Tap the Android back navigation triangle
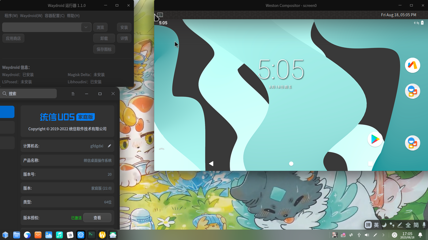Viewport: 428px width, 240px height. pos(211,163)
